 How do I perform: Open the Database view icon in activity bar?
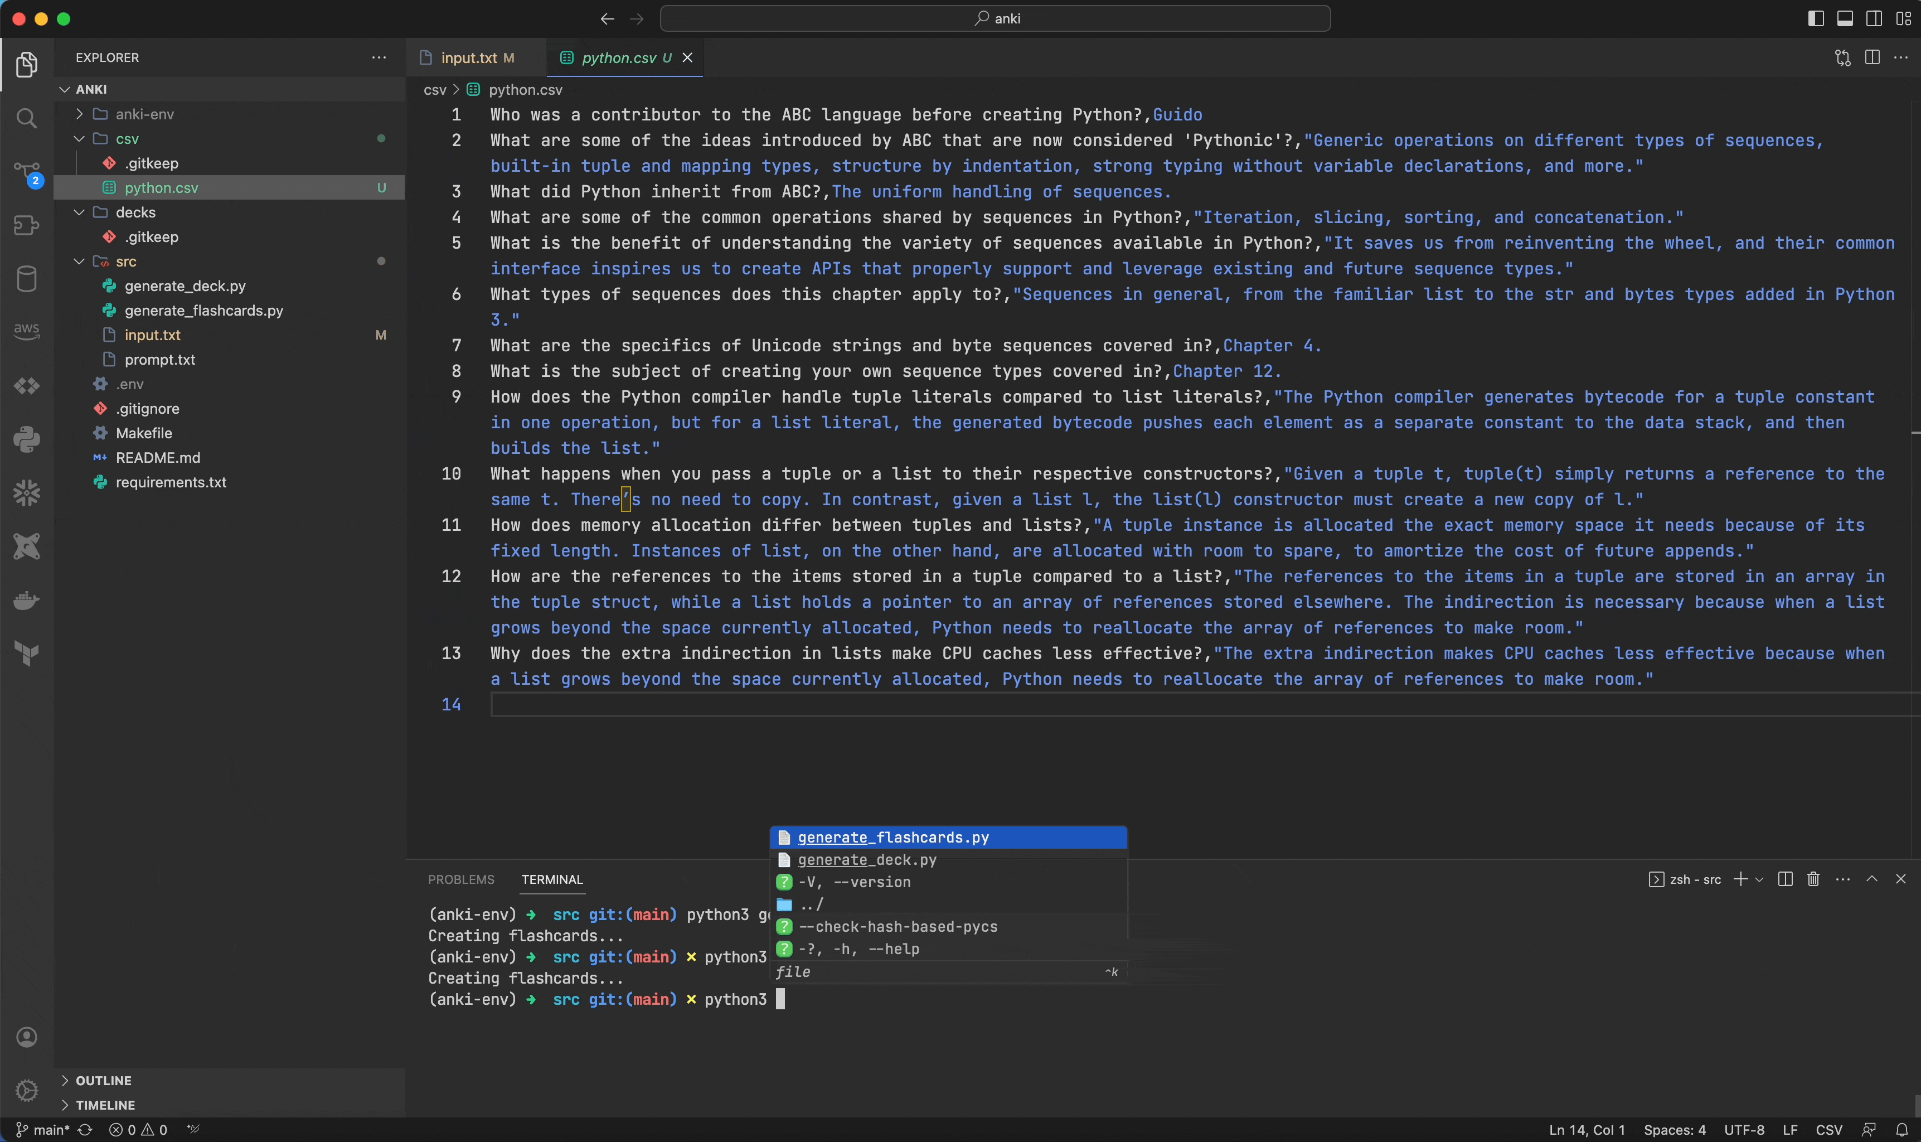pyautogui.click(x=26, y=279)
